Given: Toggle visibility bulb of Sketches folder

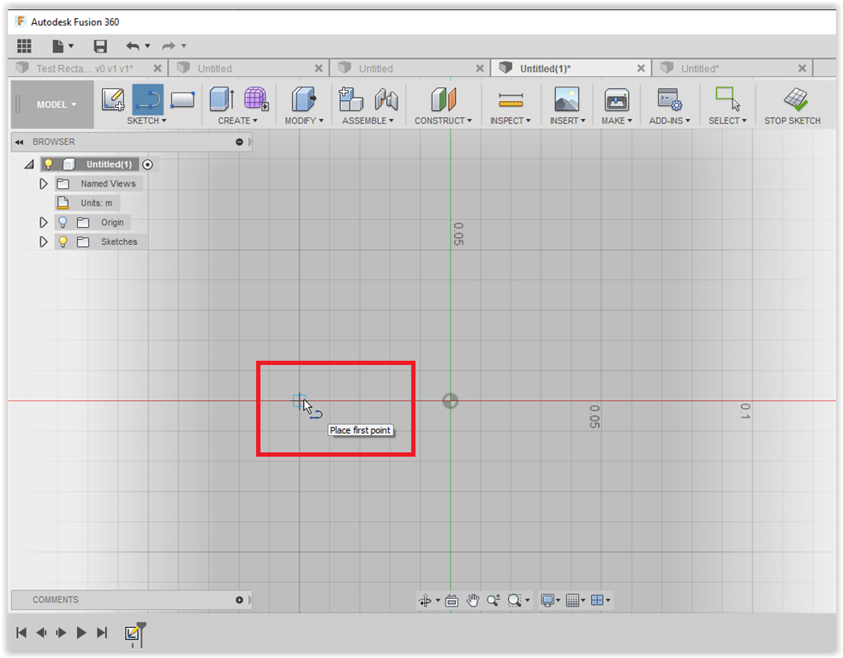Looking at the screenshot, I should click(63, 242).
